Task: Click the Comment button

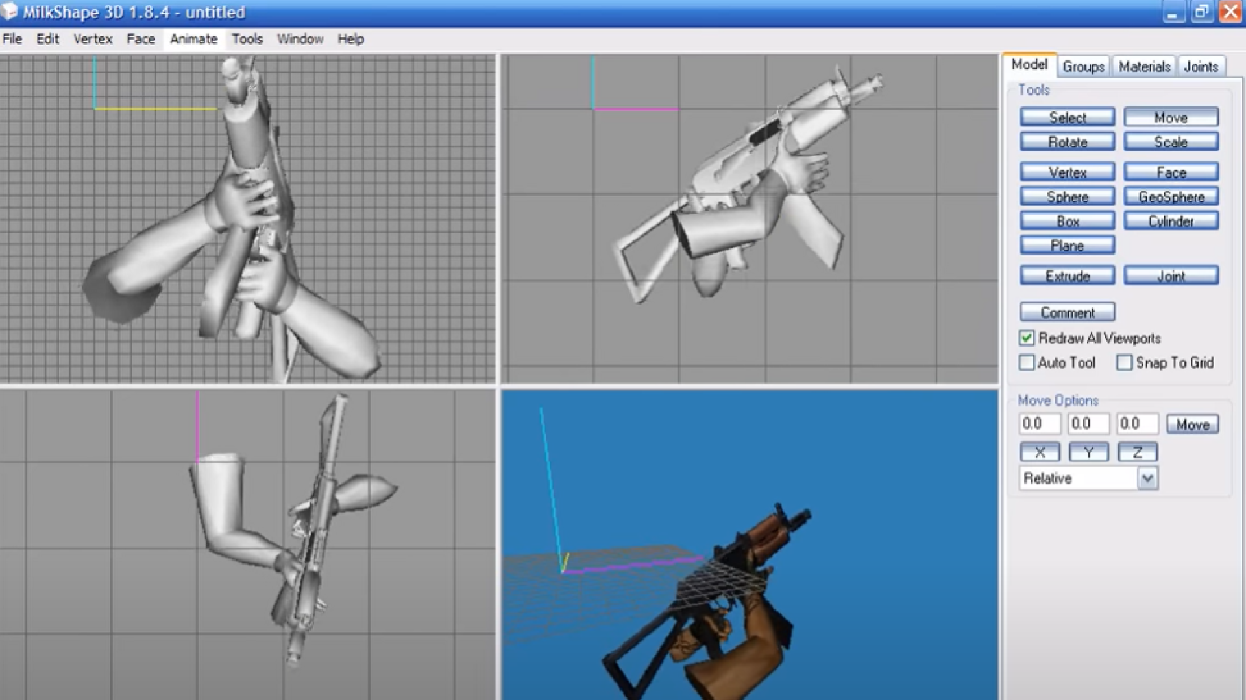Action: coord(1067,312)
